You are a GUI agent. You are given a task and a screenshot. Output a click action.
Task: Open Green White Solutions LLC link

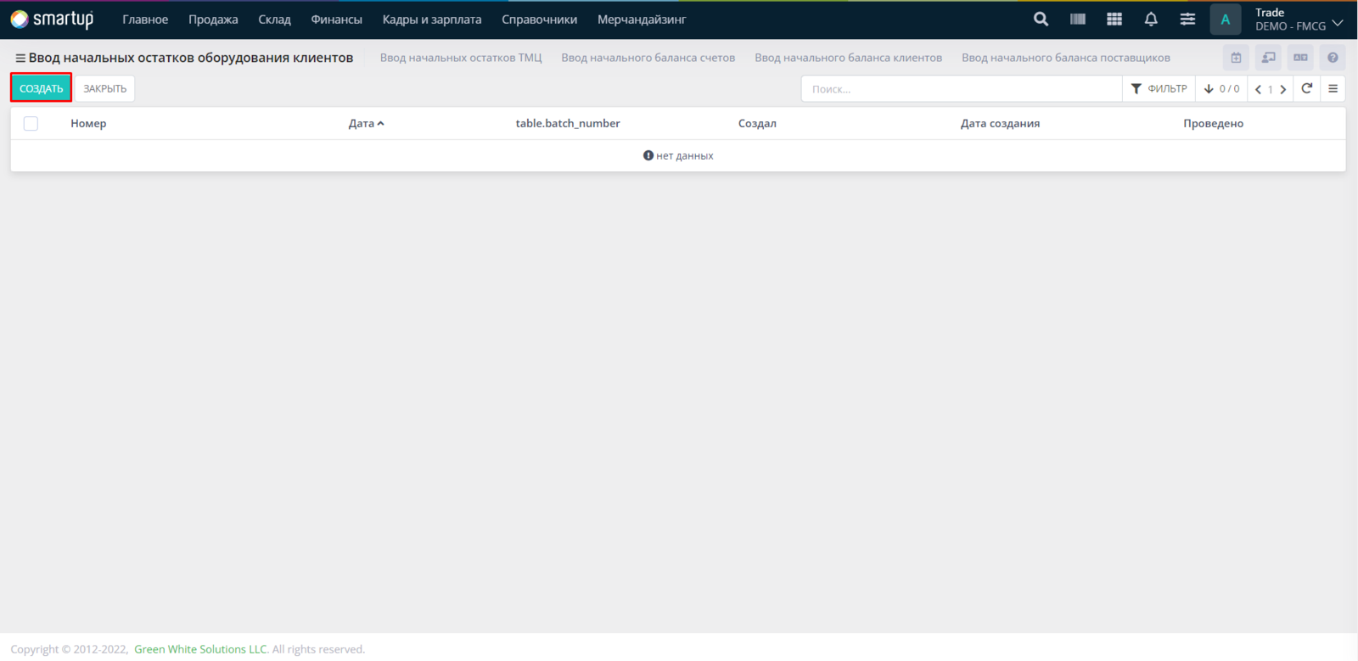point(200,649)
